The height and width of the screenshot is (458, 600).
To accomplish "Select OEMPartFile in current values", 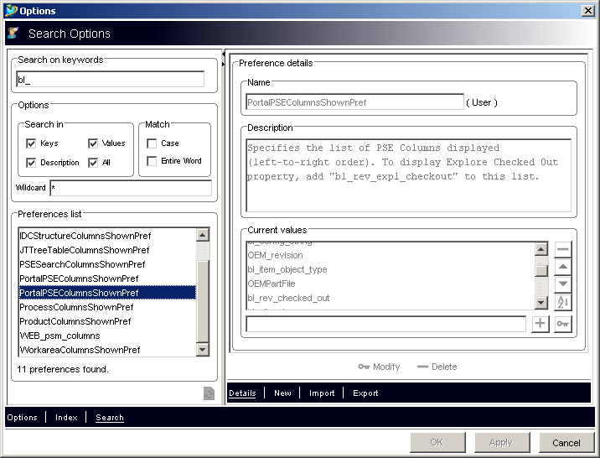I will click(391, 284).
